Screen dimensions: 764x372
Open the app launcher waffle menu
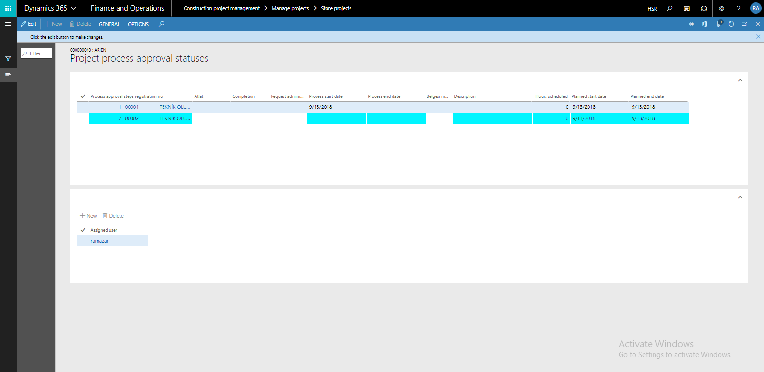(x=8, y=8)
